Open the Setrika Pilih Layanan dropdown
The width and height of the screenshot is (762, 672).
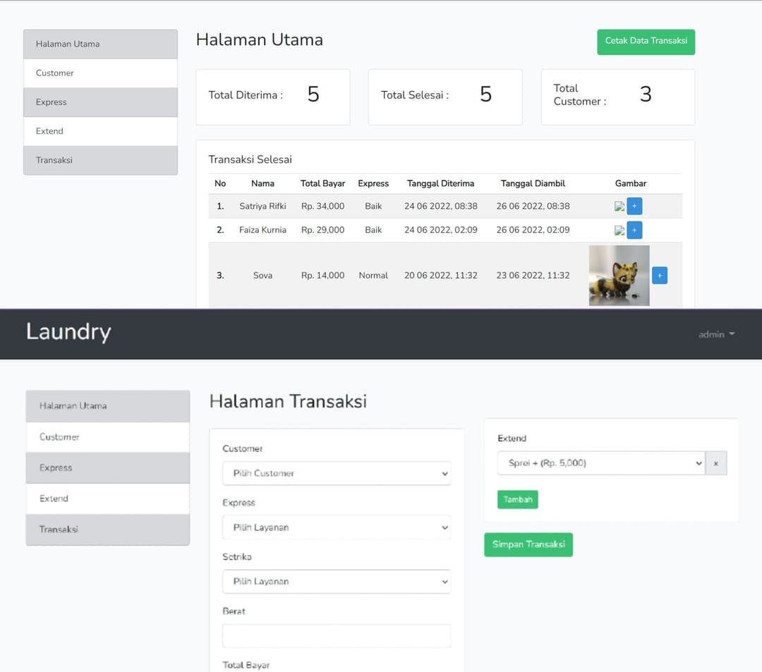336,582
